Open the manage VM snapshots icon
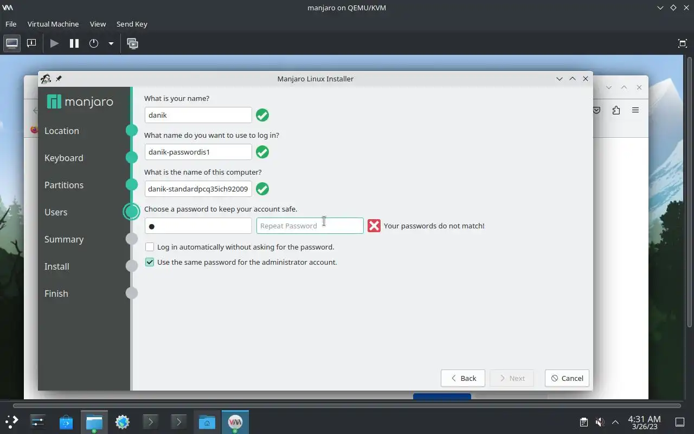This screenshot has width=694, height=434. click(132, 43)
